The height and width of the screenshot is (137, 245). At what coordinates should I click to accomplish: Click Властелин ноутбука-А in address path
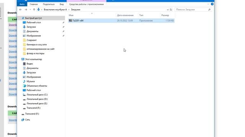[x=55, y=10]
